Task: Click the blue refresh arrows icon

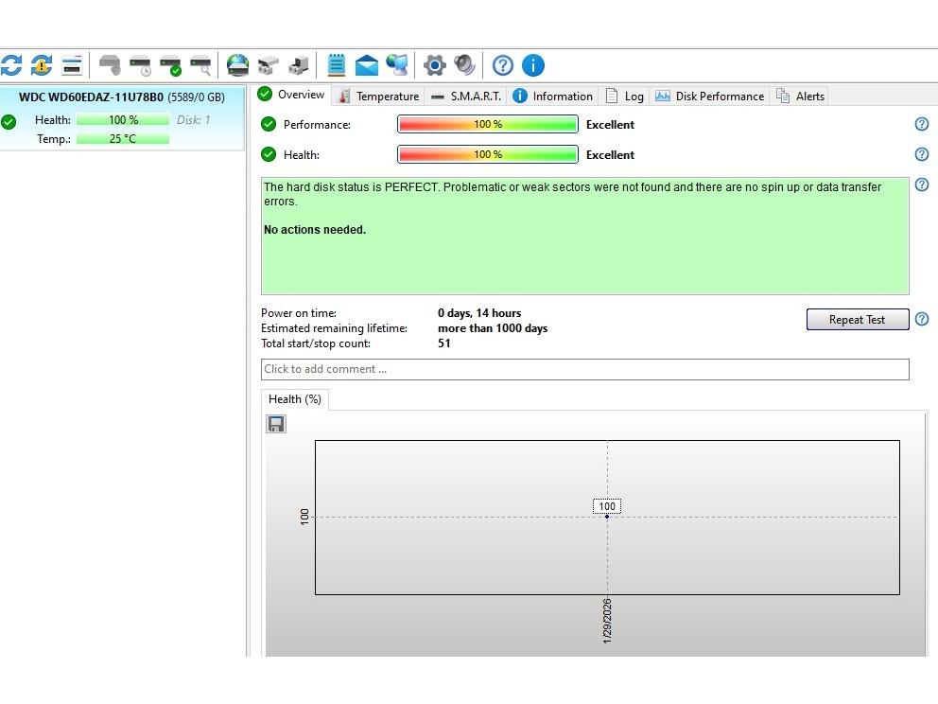Action: [11, 65]
